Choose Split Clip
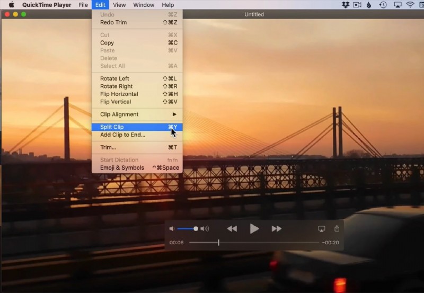This screenshot has height=293, width=424. [x=137, y=127]
